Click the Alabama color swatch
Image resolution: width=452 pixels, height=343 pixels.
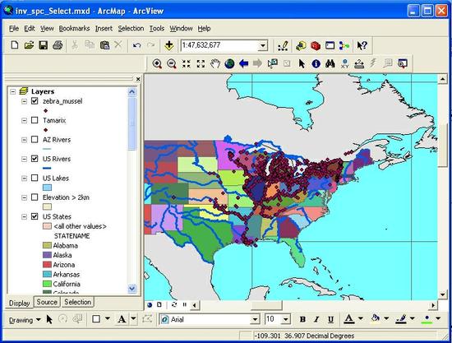47,245
